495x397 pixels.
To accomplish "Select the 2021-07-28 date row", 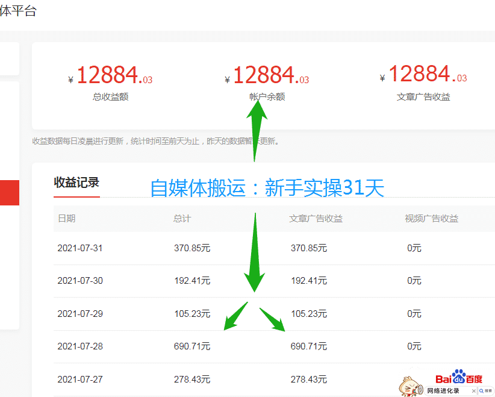I will pyautogui.click(x=80, y=346).
